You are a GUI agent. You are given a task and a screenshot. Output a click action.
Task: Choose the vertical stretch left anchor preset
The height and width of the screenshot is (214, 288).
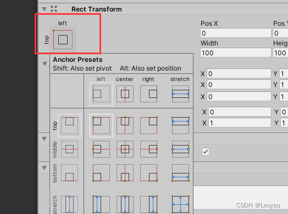point(101,204)
